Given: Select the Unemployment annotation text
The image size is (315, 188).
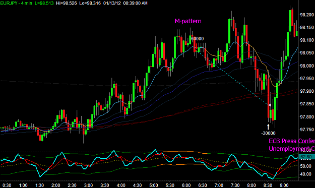Looking at the screenshot, I should [292, 149].
